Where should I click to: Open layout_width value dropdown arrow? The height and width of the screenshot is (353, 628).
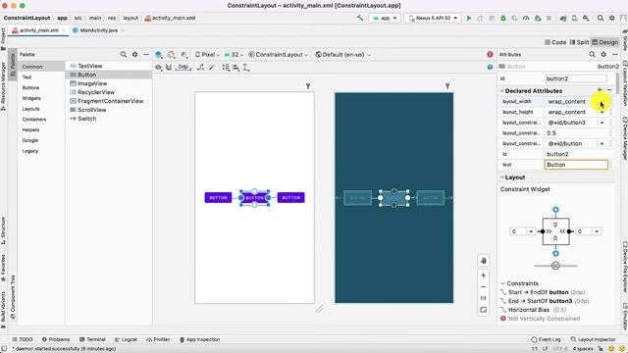coord(602,102)
